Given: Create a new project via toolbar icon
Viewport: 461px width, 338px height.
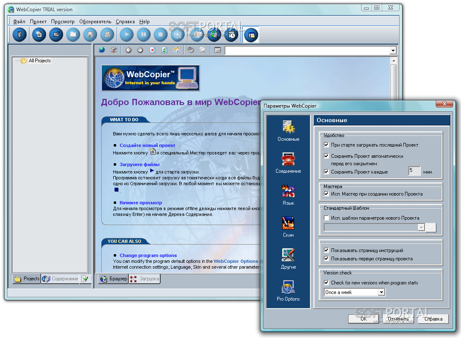Looking at the screenshot, I should pyautogui.click(x=39, y=34).
